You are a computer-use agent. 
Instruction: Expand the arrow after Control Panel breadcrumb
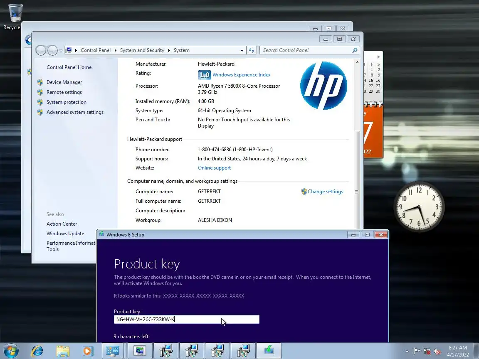click(116, 50)
